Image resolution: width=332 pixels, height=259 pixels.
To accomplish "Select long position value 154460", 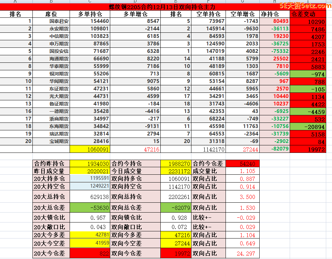I will tap(90, 21).
